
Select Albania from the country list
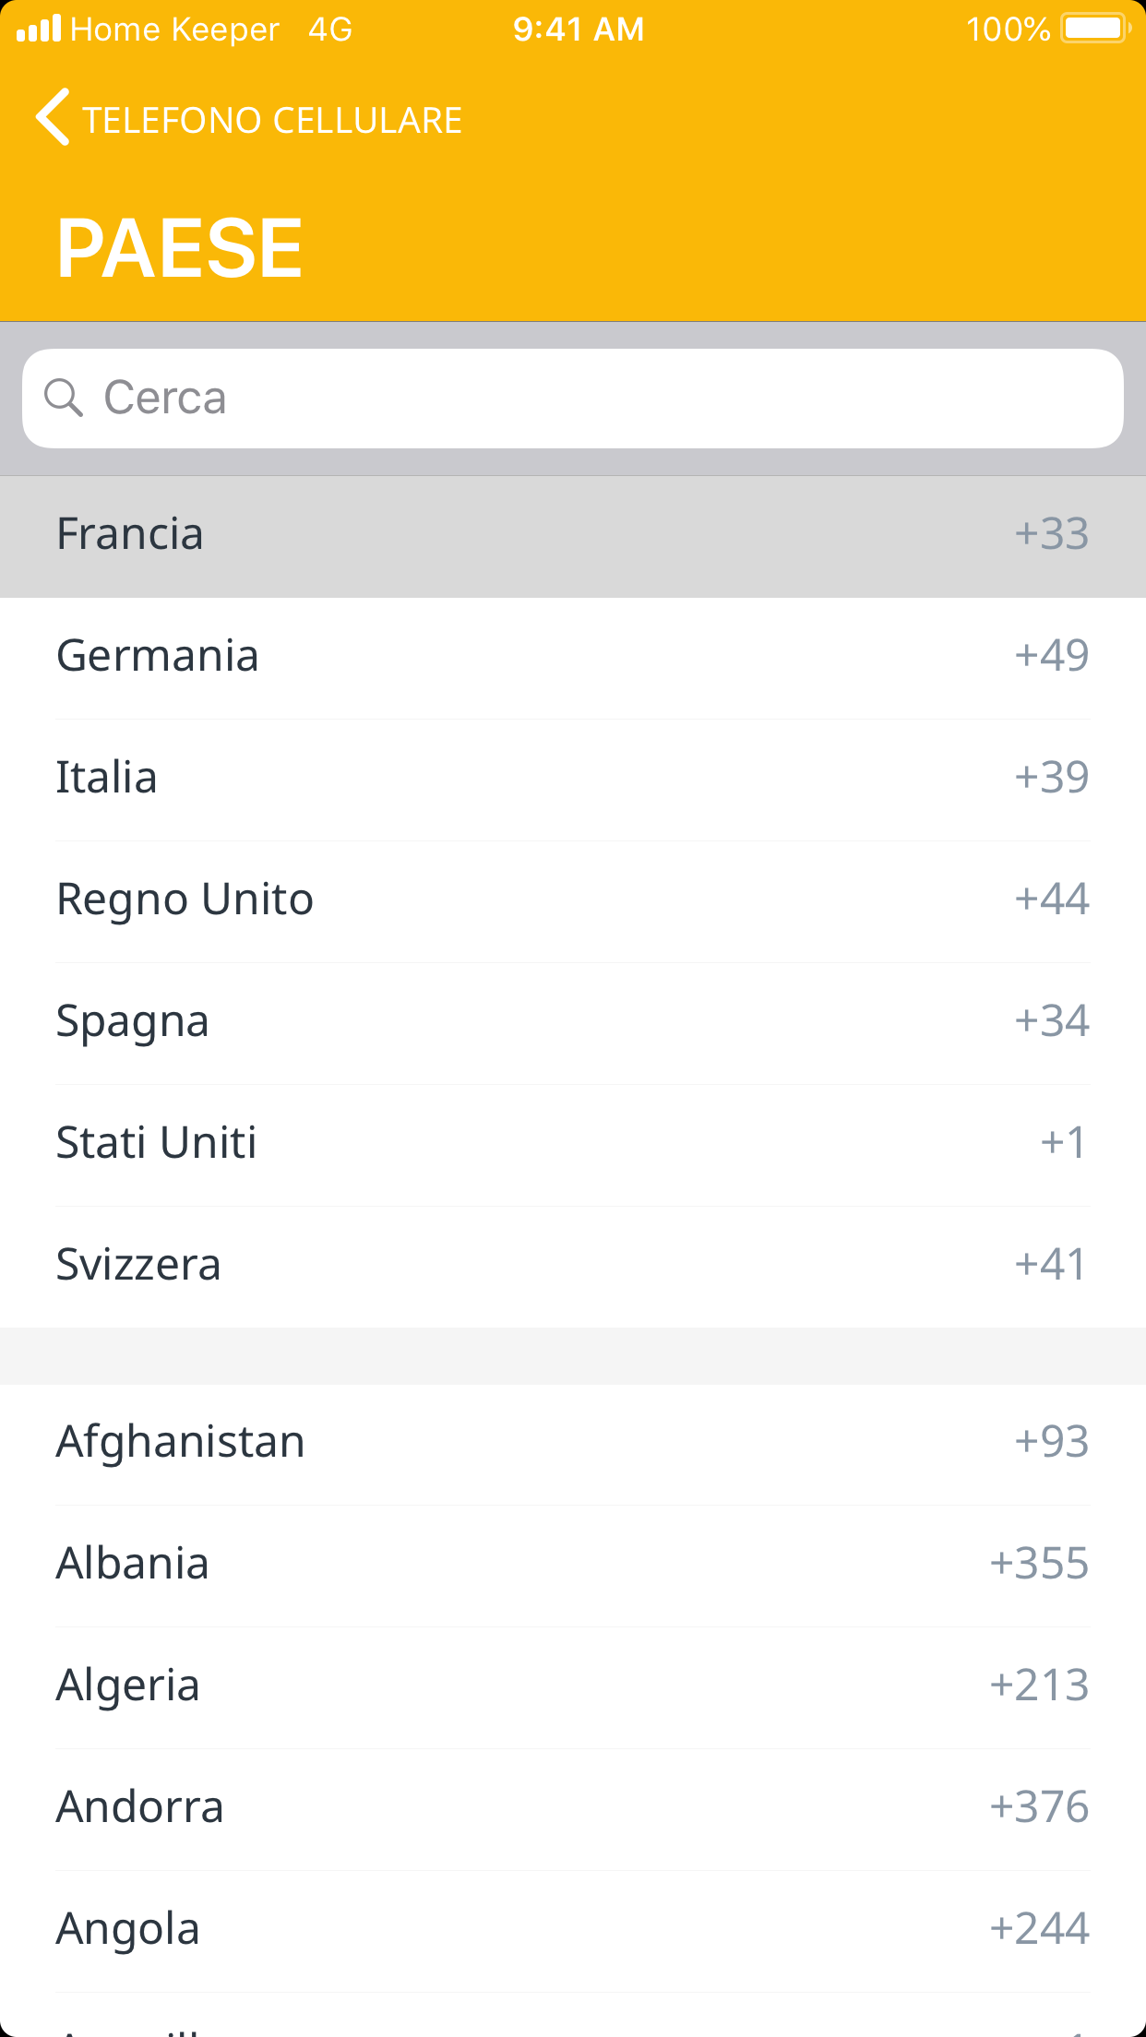click(x=572, y=1565)
